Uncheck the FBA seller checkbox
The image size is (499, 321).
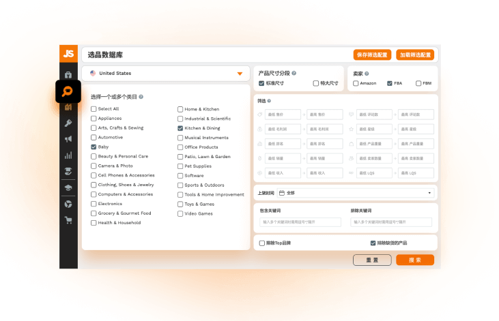pyautogui.click(x=390, y=83)
